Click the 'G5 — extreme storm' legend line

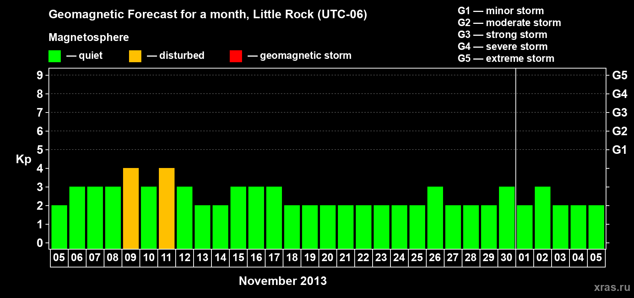pyautogui.click(x=506, y=58)
